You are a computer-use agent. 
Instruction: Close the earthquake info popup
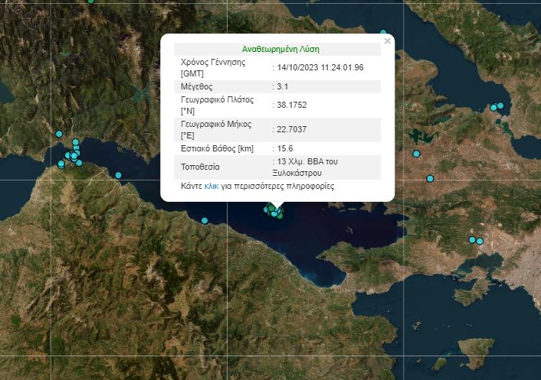point(387,41)
